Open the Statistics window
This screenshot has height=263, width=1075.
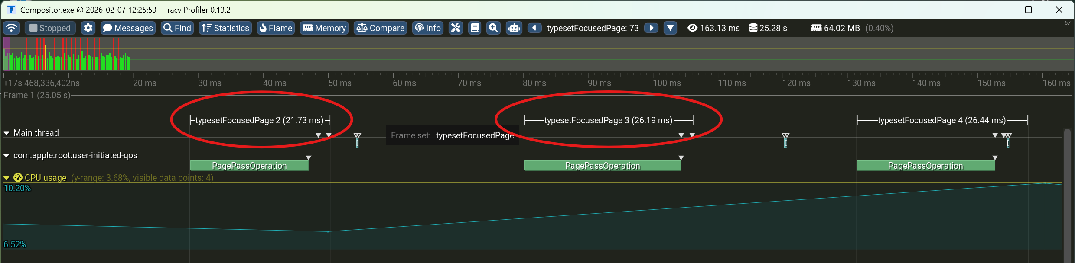coord(225,28)
